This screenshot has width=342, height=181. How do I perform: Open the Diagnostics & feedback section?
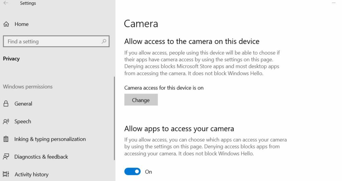(41, 157)
